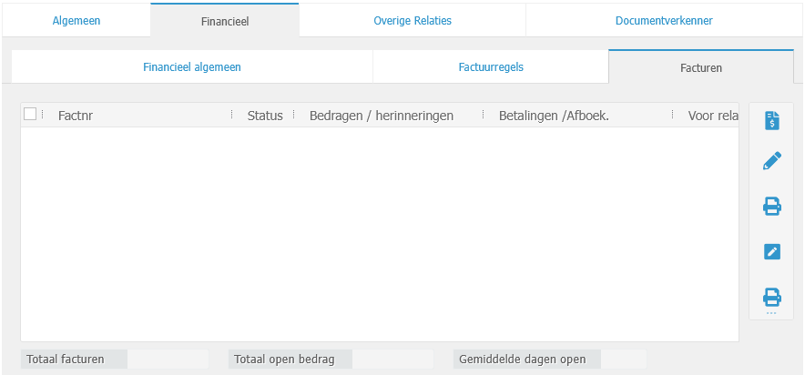Click the square edit note icon
Viewport: 805px width, 375px height.
[771, 251]
